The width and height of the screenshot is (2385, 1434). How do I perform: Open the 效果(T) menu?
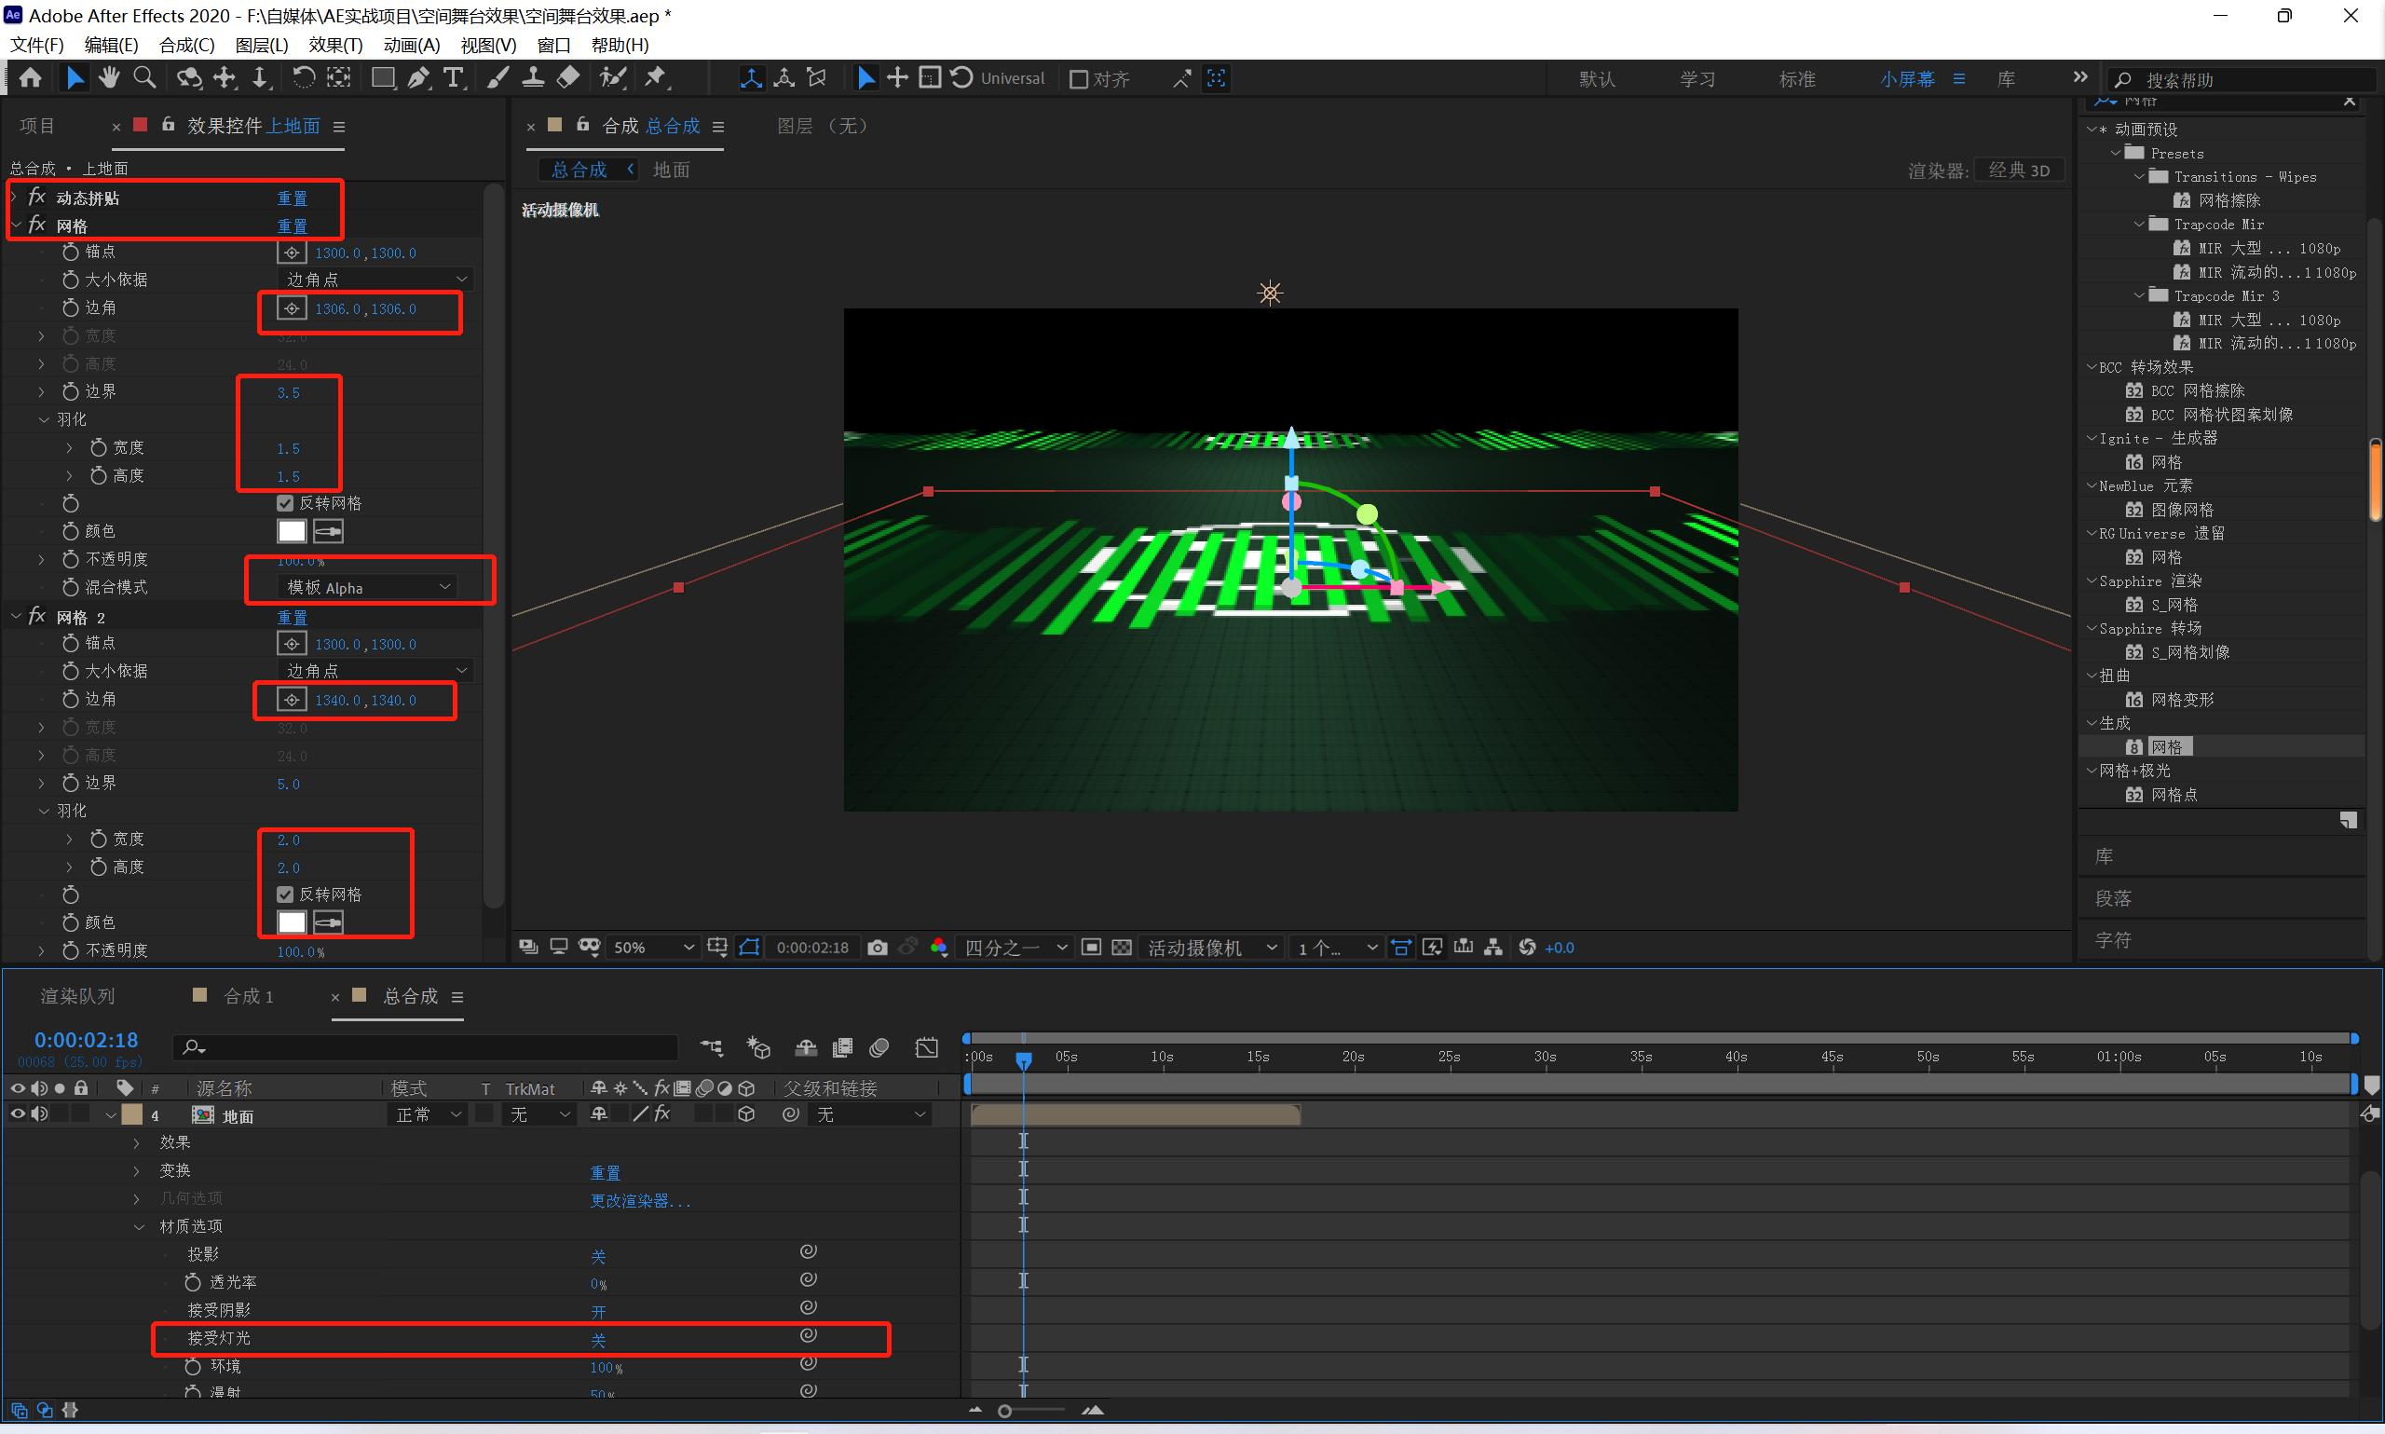tap(335, 46)
